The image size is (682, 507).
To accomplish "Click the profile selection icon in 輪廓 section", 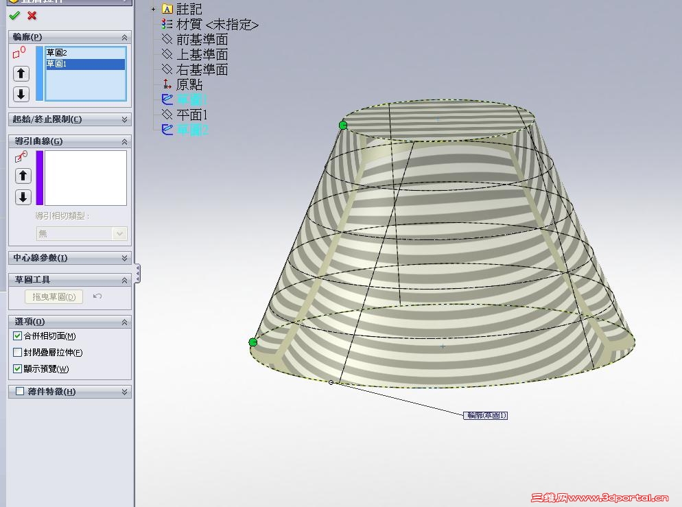I will pos(19,53).
